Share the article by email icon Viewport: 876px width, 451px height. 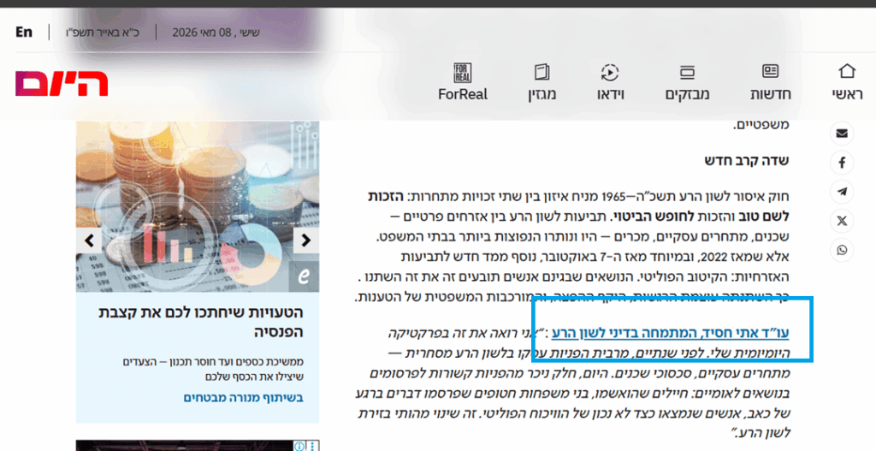click(842, 134)
